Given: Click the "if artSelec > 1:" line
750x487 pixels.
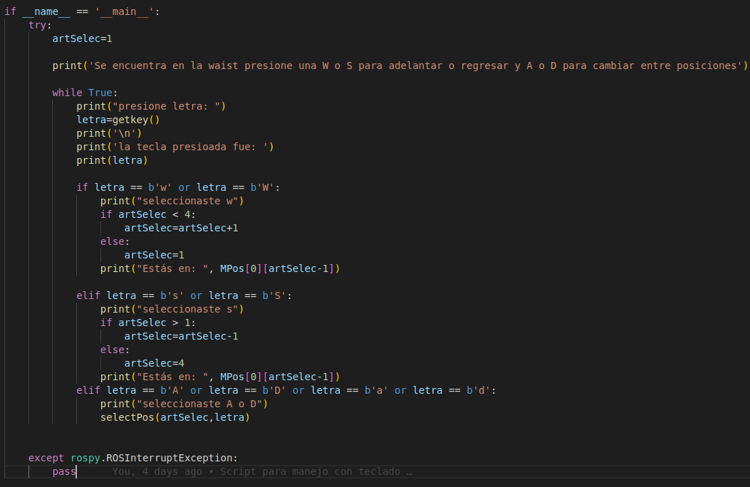Looking at the screenshot, I should point(148,323).
